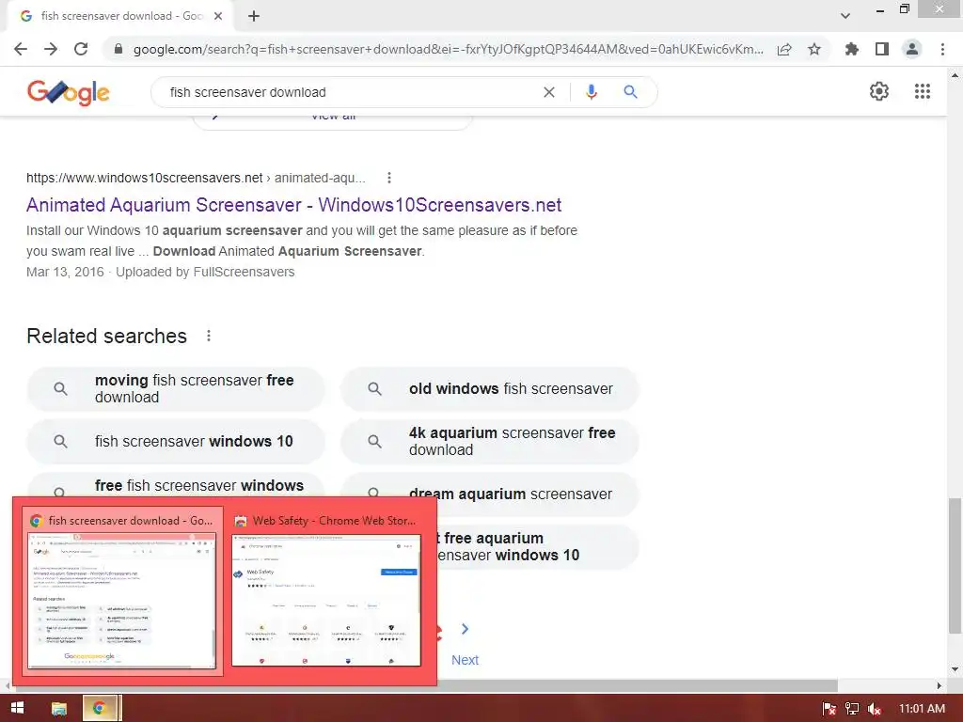Click the Chrome taskbar icon
The height and width of the screenshot is (722, 963).
pyautogui.click(x=99, y=709)
